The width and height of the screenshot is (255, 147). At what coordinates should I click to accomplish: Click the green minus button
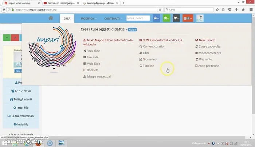point(7,37)
